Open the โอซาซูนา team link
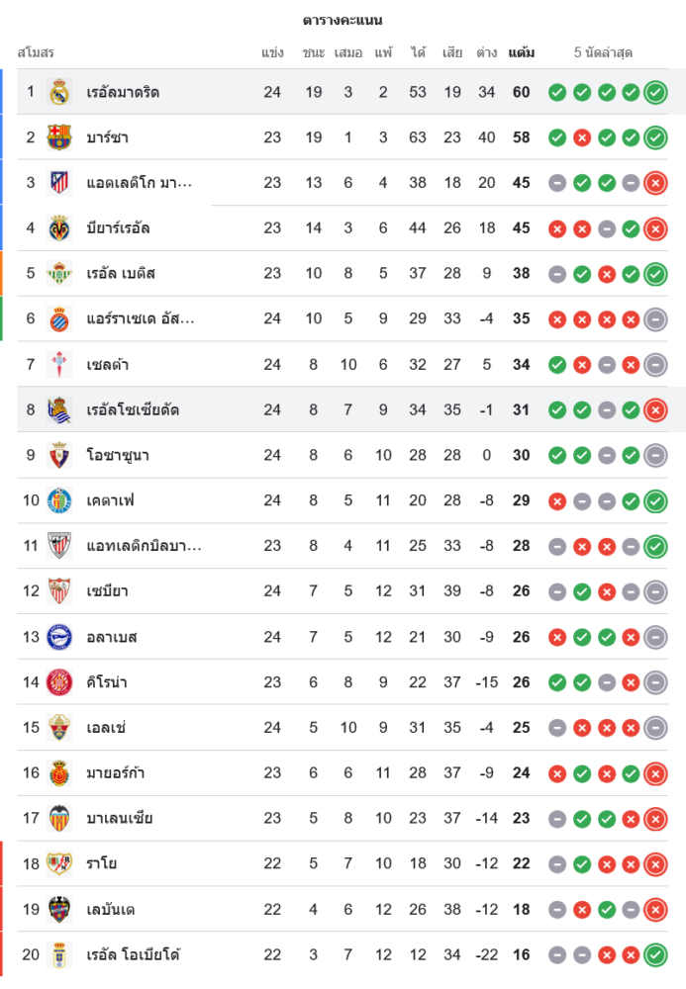The image size is (686, 989). [x=118, y=456]
